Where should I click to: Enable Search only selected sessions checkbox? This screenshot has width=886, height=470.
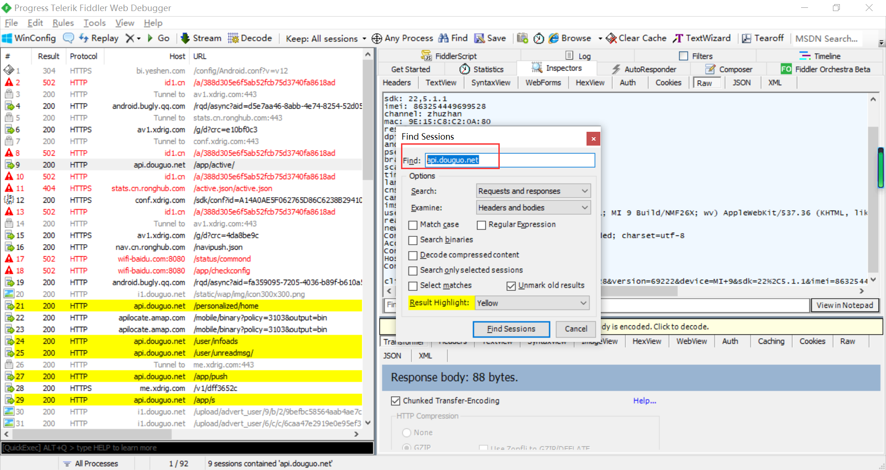click(x=413, y=270)
